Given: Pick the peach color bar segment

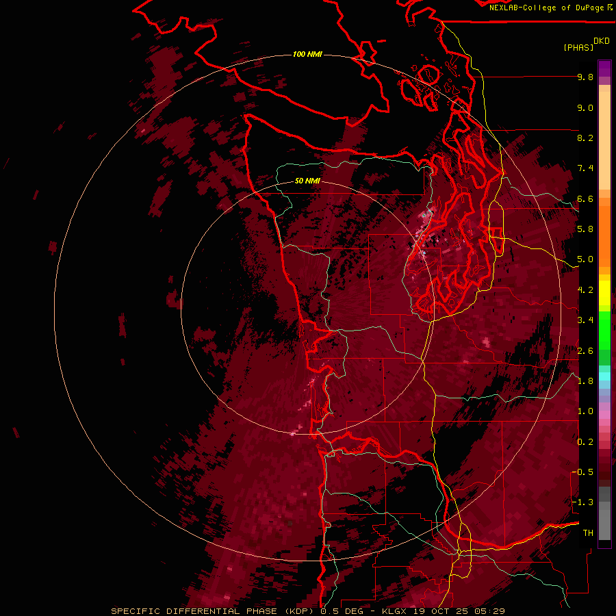Looking at the screenshot, I should point(604,140).
